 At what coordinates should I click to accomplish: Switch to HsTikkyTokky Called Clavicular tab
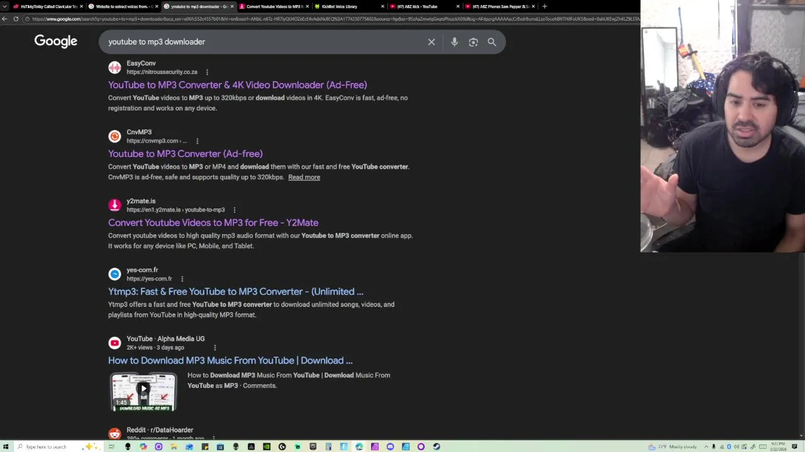tap(48, 6)
